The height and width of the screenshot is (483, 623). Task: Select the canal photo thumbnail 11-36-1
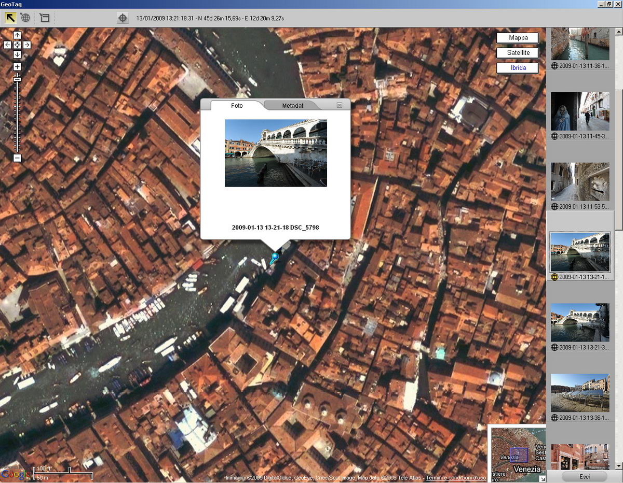pyautogui.click(x=580, y=44)
